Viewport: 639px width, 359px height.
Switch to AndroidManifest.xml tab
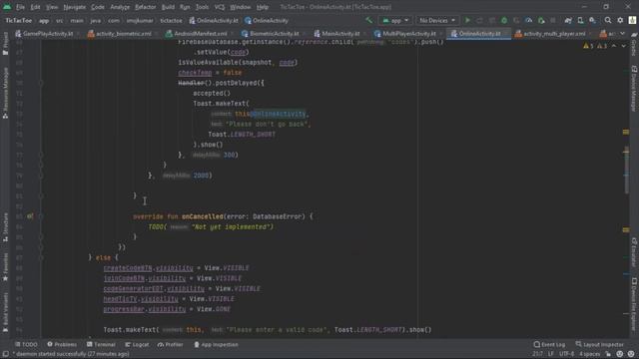pos(197,34)
